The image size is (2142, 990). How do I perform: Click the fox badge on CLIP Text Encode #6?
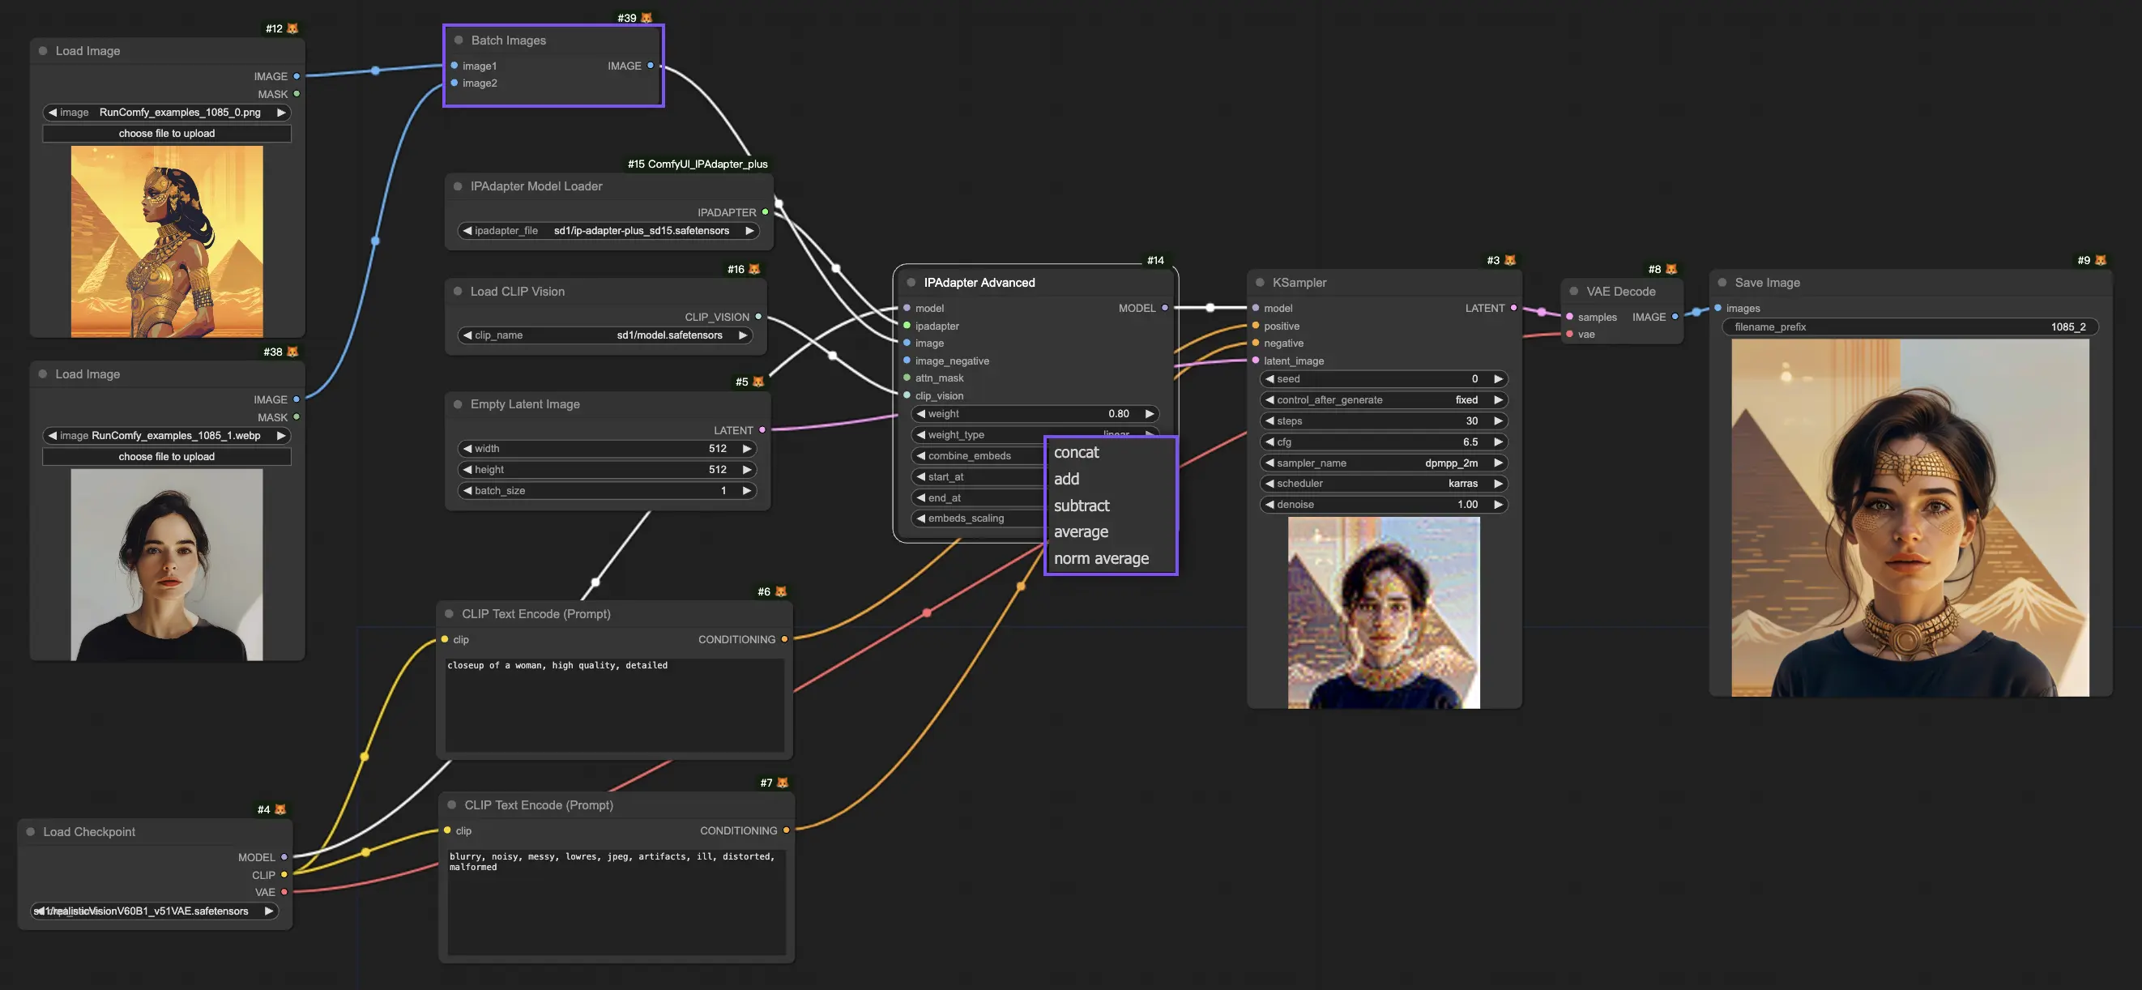pos(781,591)
